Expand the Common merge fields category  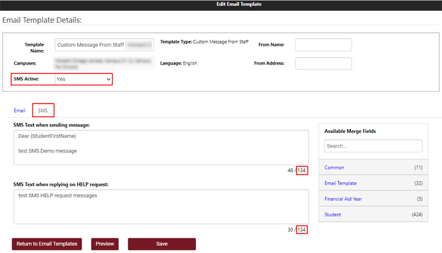(x=373, y=168)
